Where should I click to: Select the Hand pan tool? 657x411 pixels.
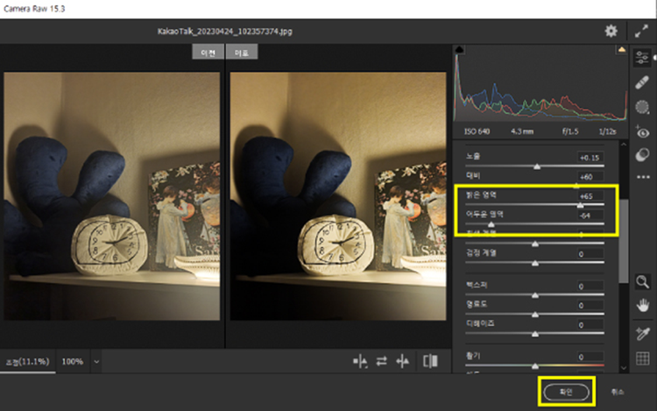(642, 306)
